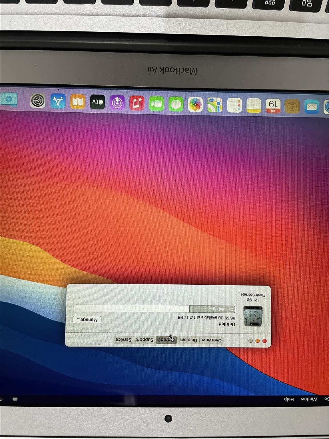Open the Music app in the dock

coord(137,103)
